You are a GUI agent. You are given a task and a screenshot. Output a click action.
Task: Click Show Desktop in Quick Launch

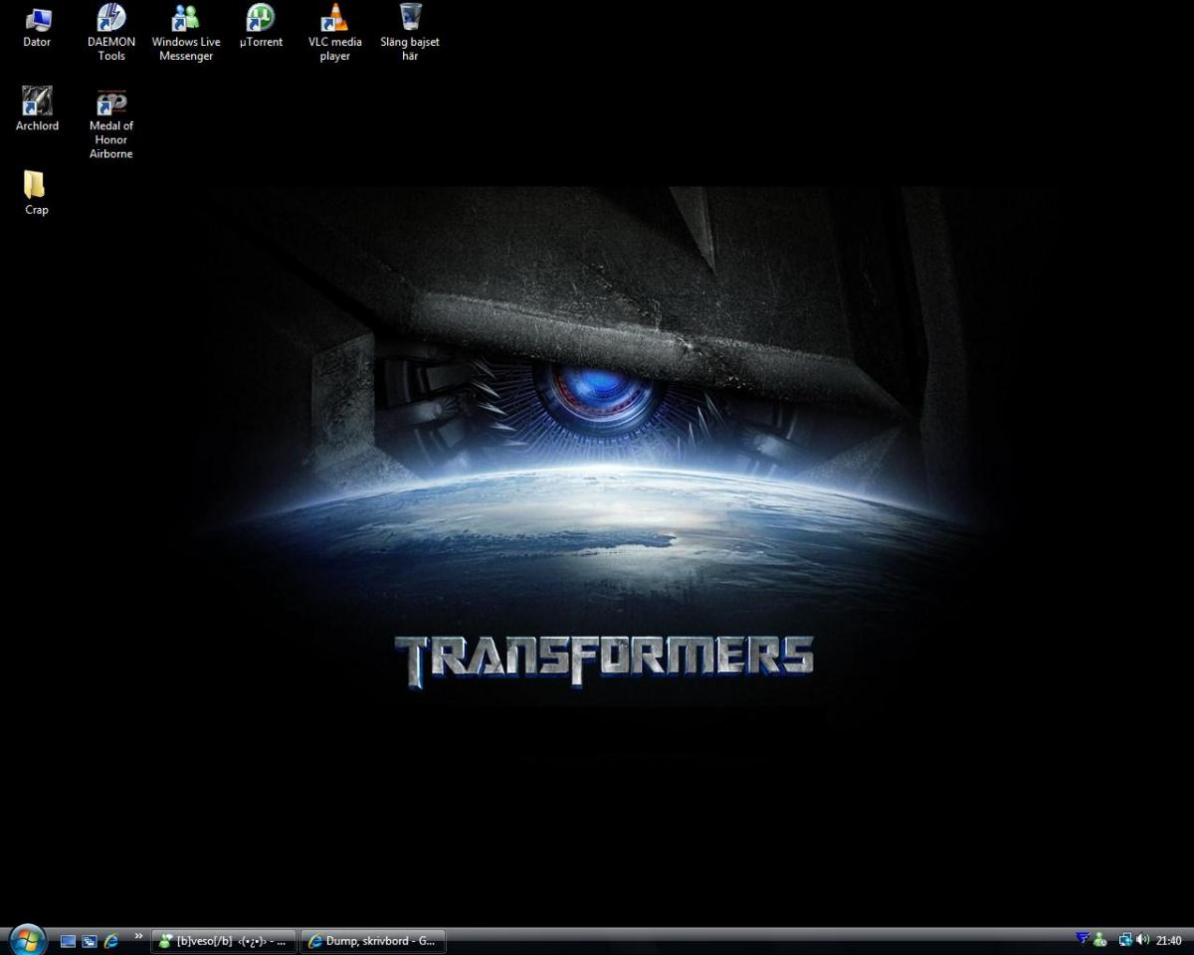[68, 940]
